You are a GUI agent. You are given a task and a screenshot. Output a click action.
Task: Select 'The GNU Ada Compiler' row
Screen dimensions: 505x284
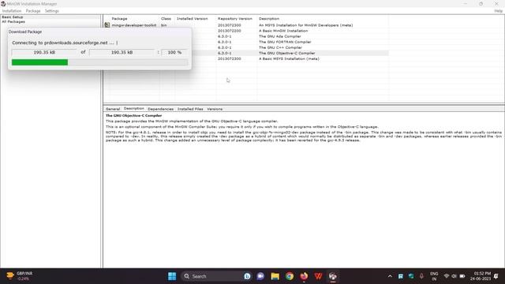coord(279,36)
